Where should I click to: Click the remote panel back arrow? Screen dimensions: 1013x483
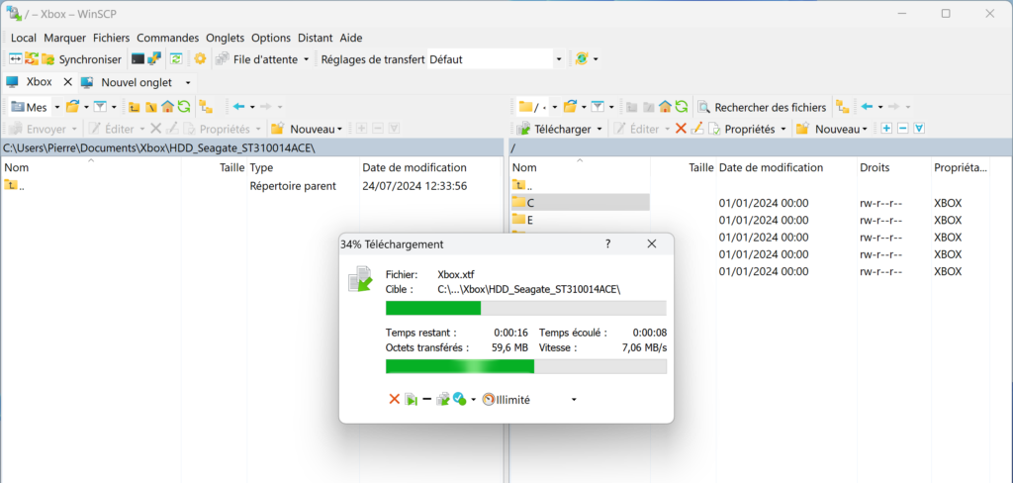[867, 107]
